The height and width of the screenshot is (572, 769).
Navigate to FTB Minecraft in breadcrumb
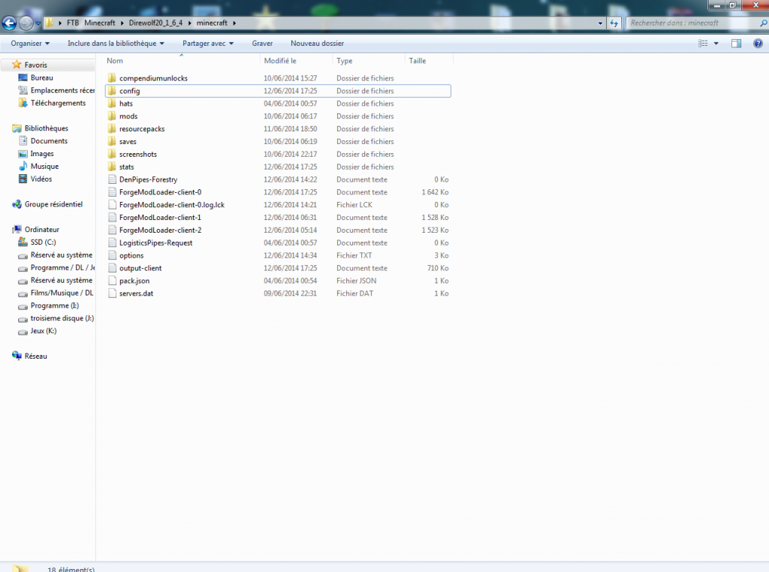pyautogui.click(x=91, y=23)
